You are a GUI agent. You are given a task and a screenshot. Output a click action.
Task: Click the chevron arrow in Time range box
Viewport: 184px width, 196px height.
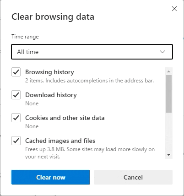pos(162,52)
